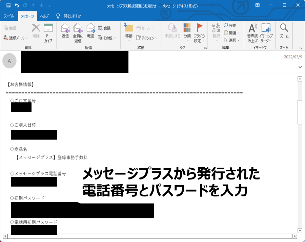Click the ◇初期パスワード label
This screenshot has width=305, height=242.
click(x=27, y=198)
